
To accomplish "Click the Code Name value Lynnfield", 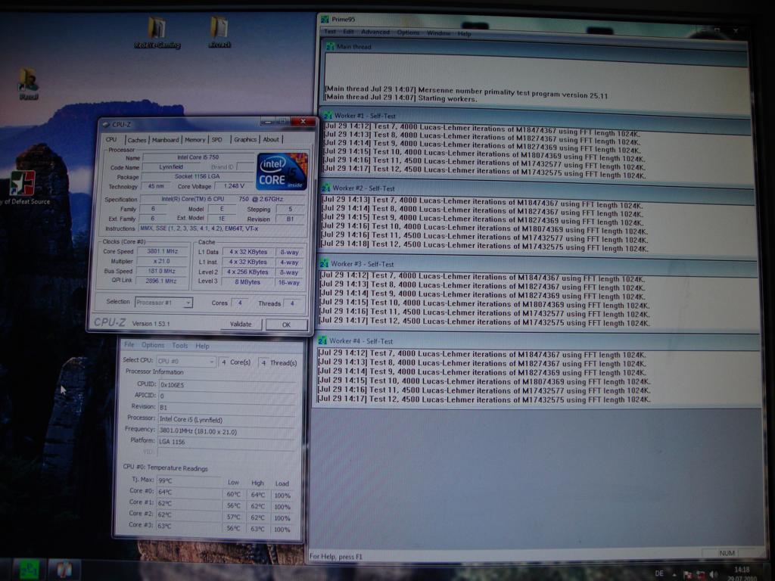I will point(171,167).
